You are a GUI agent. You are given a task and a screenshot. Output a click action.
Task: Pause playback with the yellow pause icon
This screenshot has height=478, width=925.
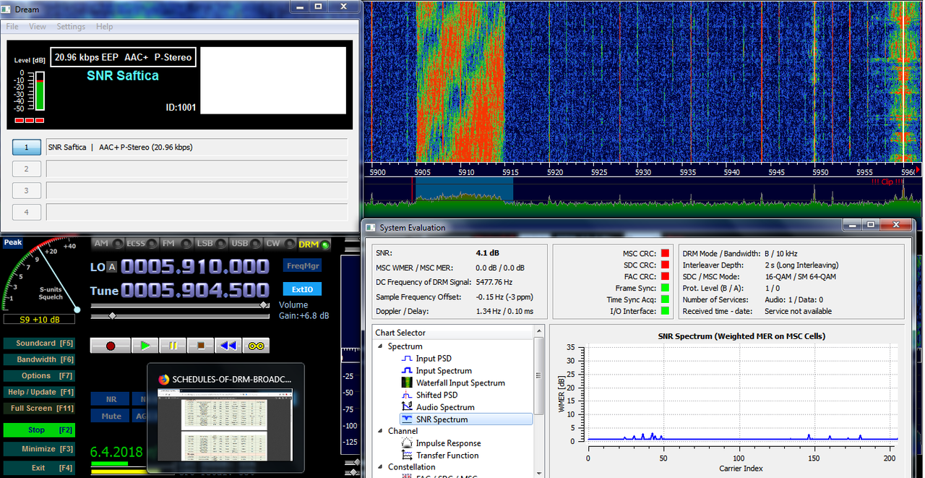[x=173, y=346]
